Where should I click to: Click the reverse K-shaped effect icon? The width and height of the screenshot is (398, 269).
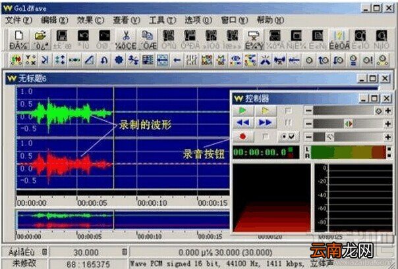(x=45, y=61)
